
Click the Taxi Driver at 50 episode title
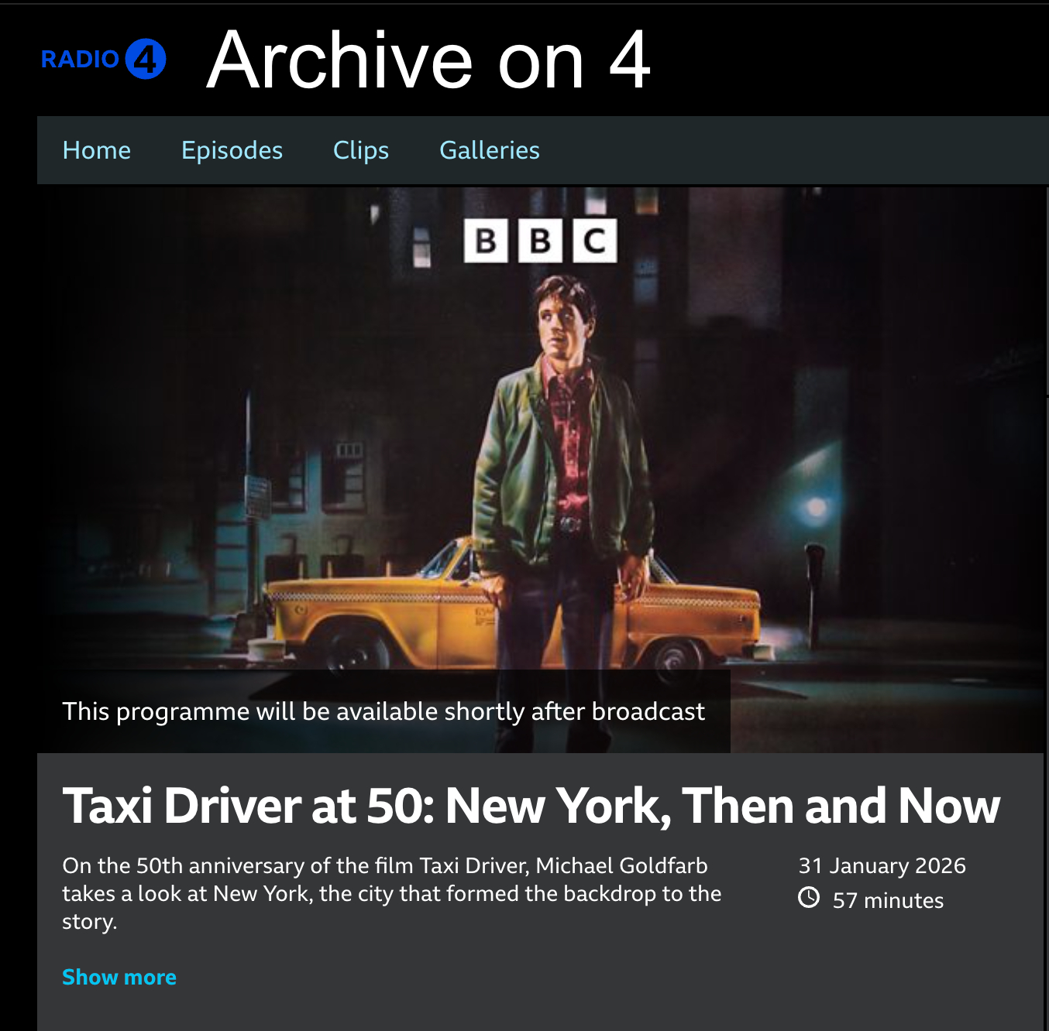531,806
